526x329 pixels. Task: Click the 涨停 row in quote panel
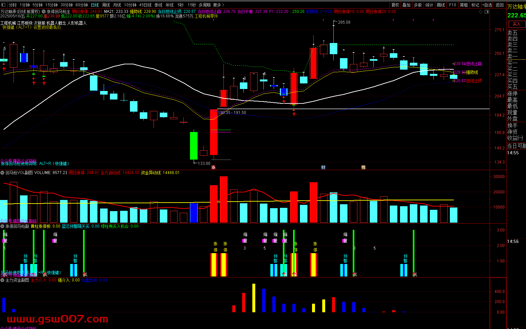(513, 94)
